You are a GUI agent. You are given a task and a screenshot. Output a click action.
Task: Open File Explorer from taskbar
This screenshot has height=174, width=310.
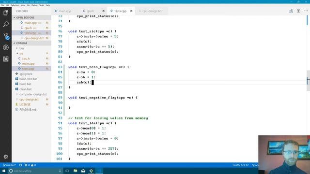(x=76, y=171)
